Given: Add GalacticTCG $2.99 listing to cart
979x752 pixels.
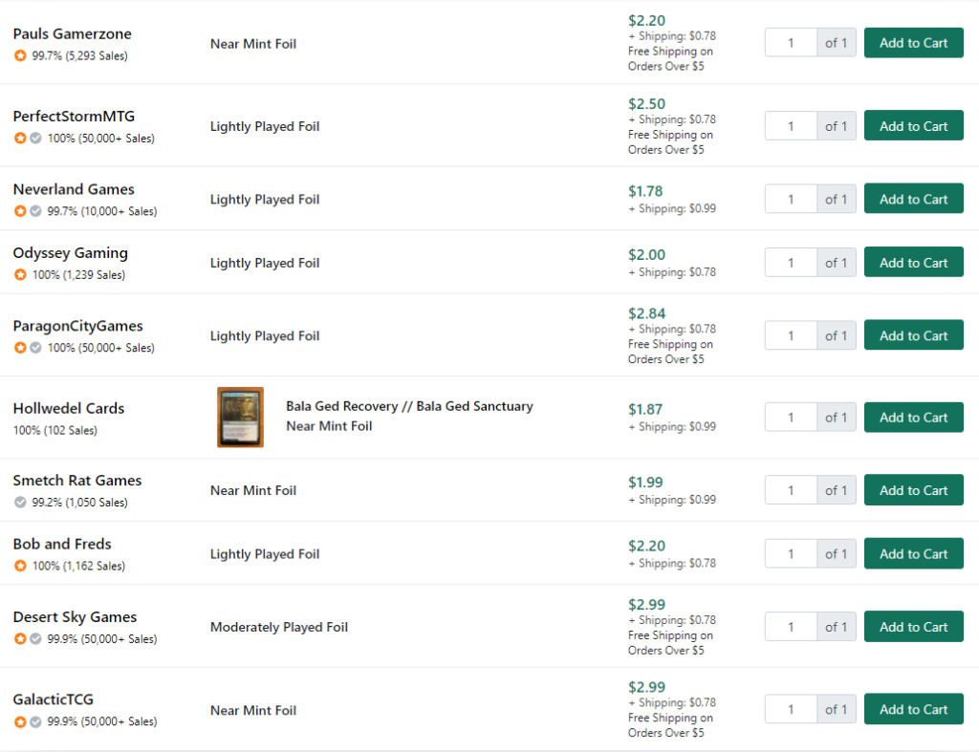Looking at the screenshot, I should (x=913, y=710).
